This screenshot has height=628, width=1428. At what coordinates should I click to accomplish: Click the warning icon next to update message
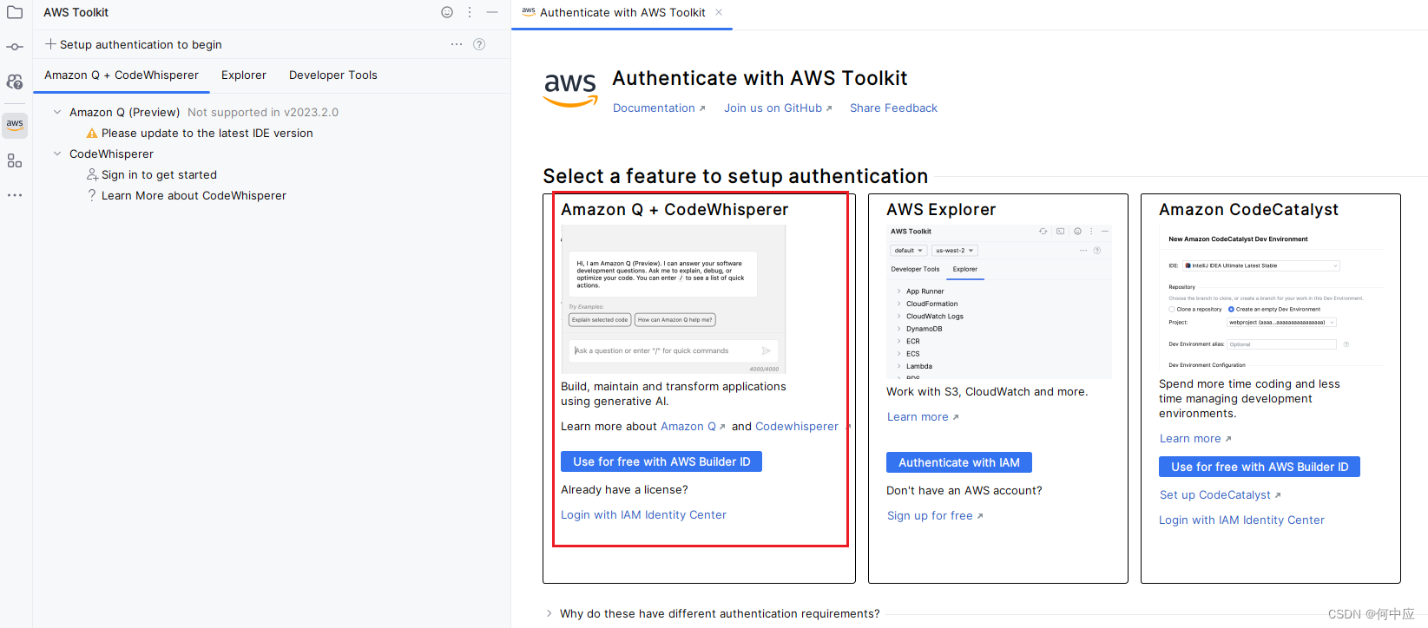click(92, 134)
